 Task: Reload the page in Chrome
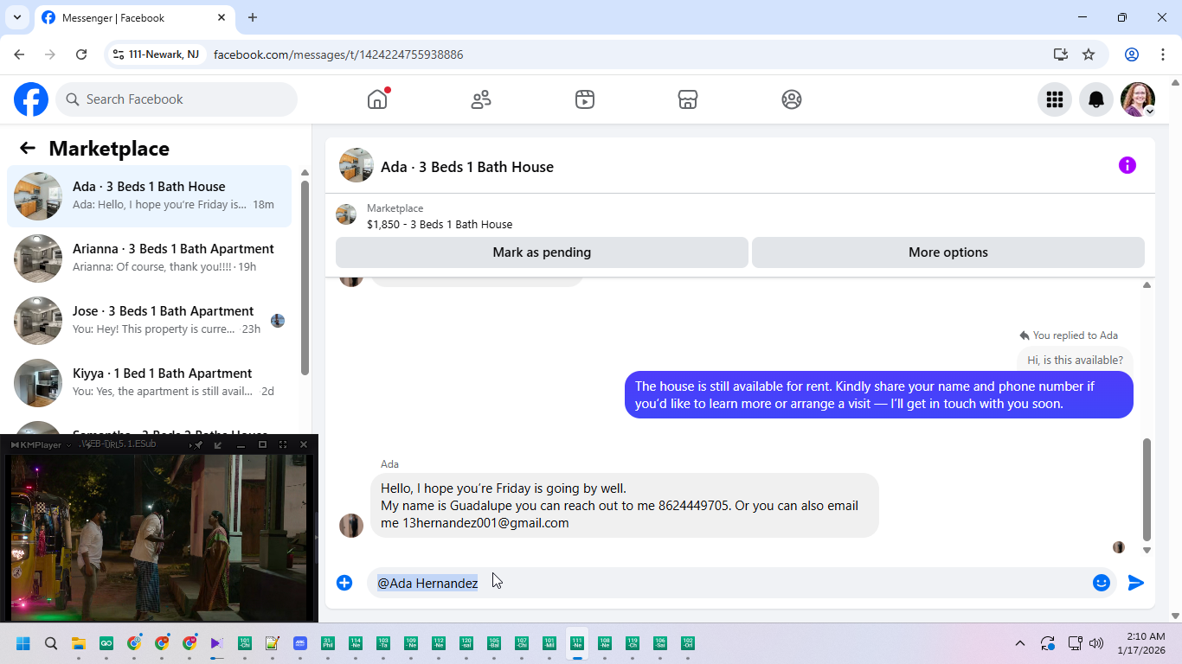pos(81,54)
